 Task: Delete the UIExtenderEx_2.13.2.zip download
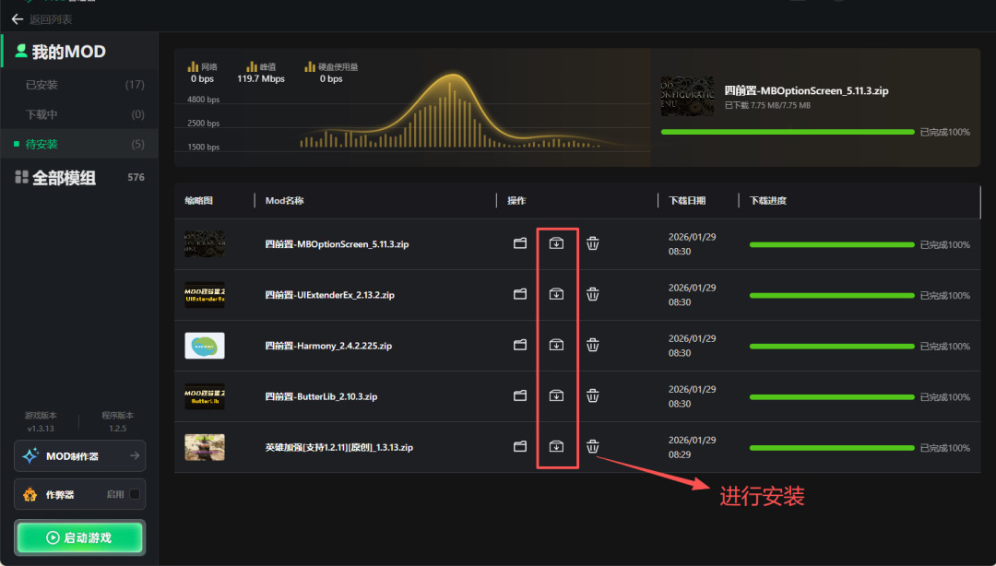(593, 294)
